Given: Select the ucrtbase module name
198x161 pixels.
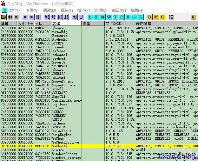Looking at the screenshot, I should 60,104.
